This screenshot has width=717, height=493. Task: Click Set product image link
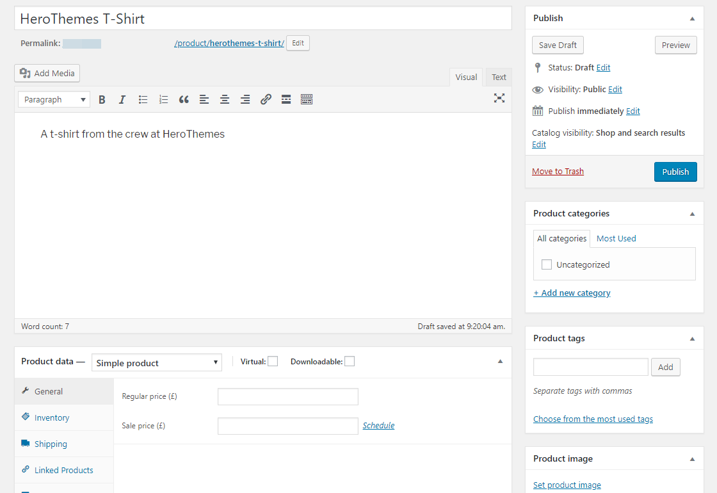tap(567, 485)
